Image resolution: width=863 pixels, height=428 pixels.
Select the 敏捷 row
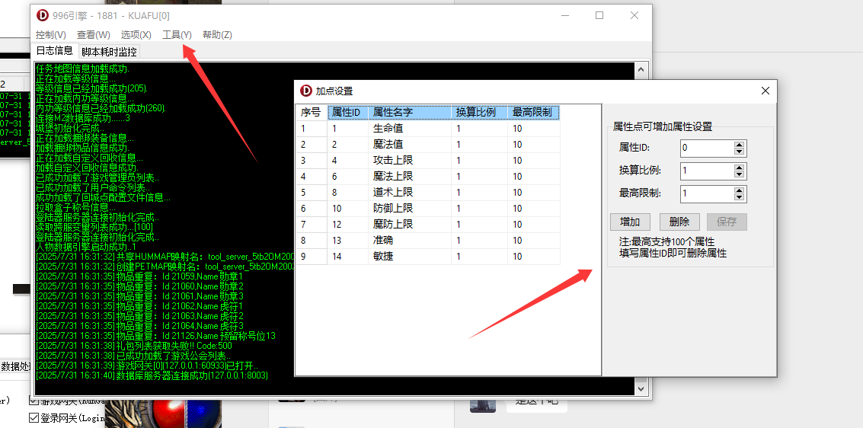pos(427,257)
